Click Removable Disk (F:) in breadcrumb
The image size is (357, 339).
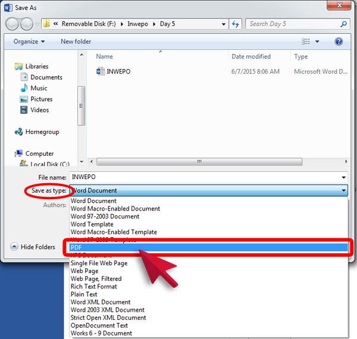pos(89,24)
